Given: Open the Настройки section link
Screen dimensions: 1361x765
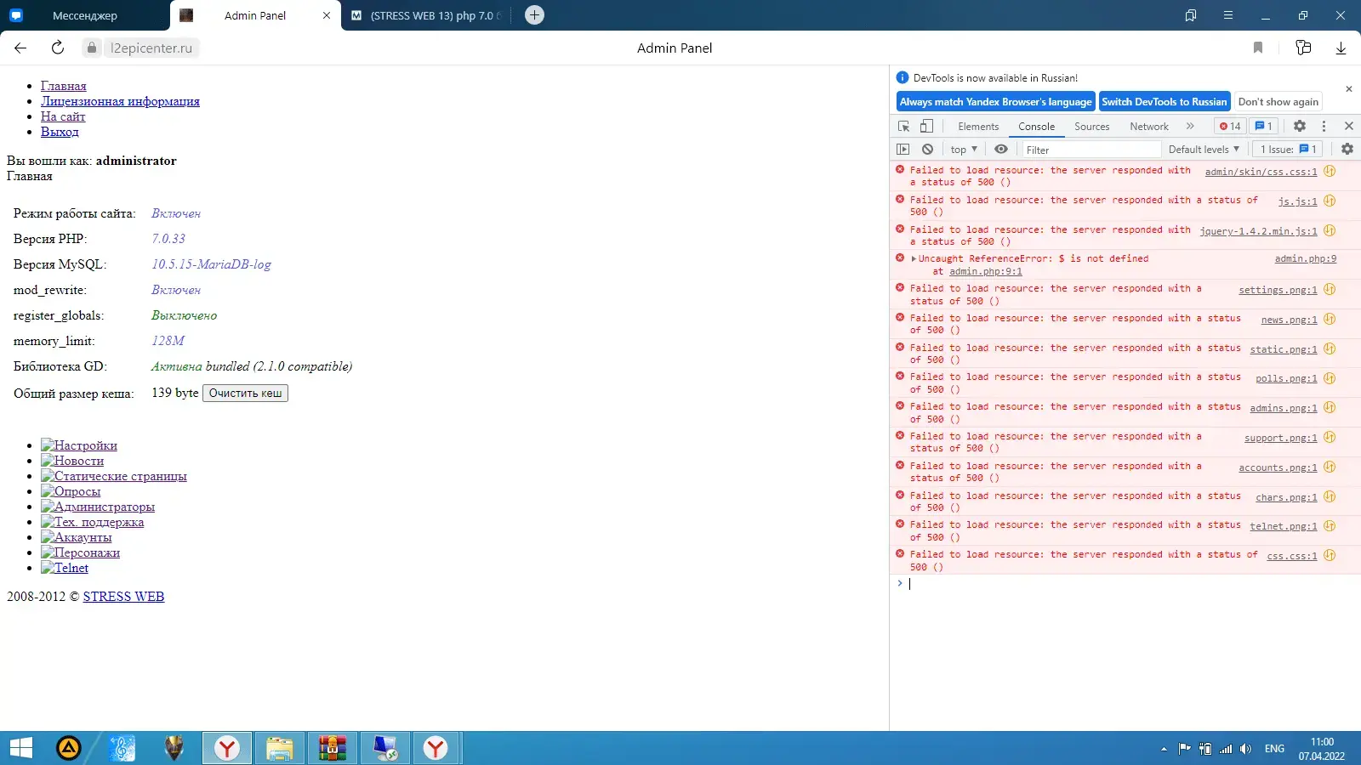Looking at the screenshot, I should coord(79,445).
